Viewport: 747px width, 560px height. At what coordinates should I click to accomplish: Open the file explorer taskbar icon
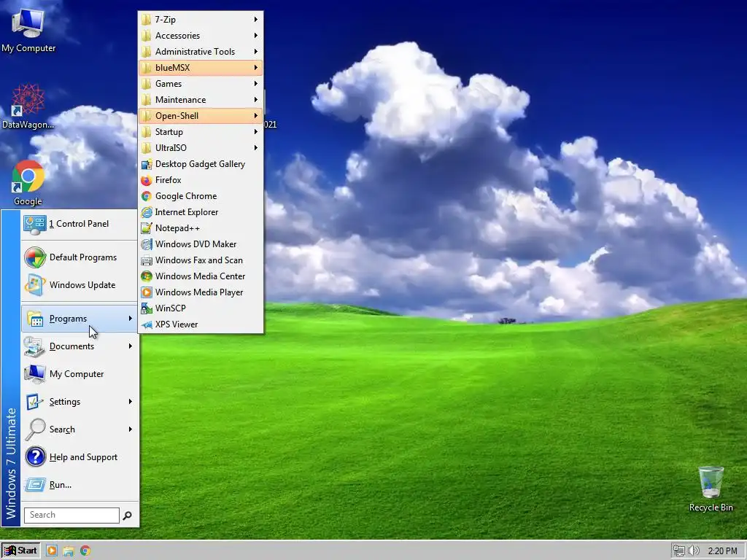68,551
